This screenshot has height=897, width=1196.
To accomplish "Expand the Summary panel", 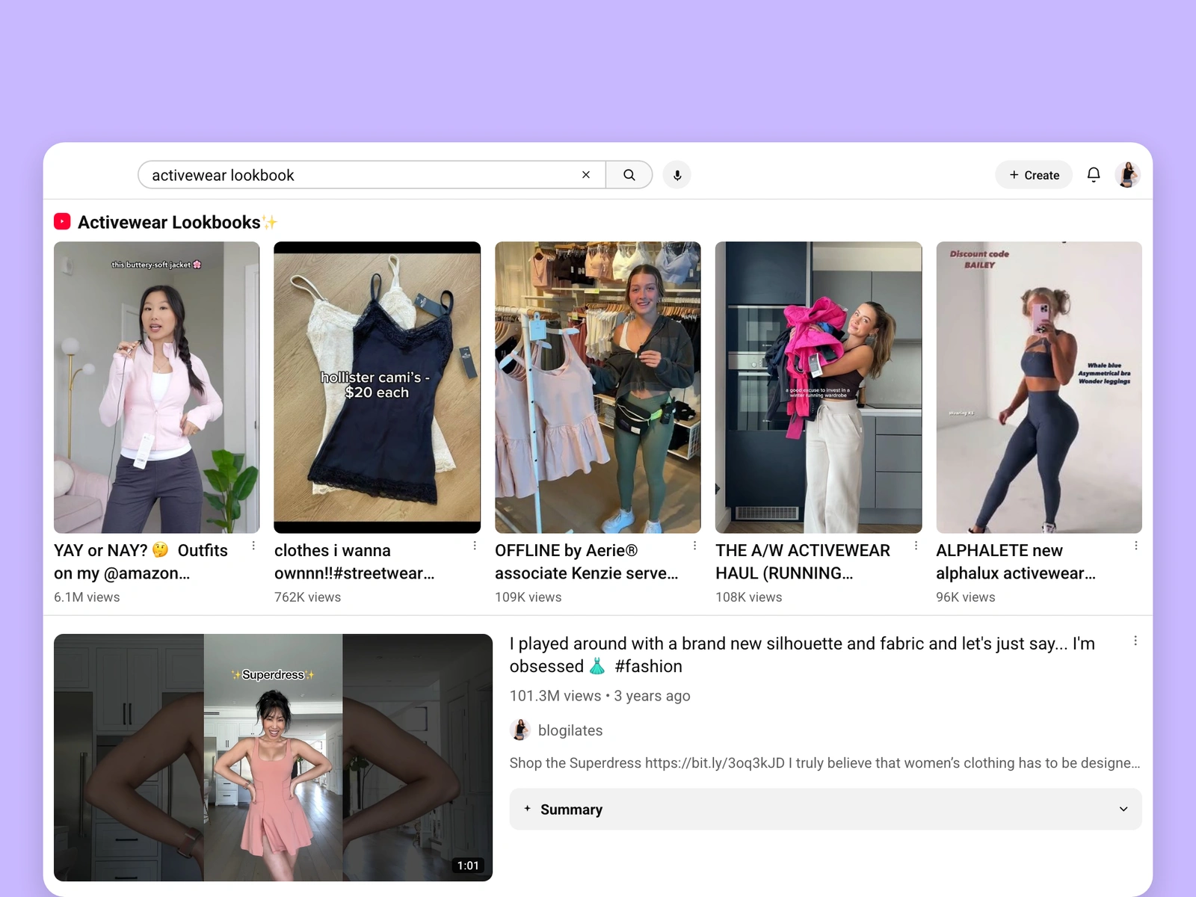I will (825, 809).
